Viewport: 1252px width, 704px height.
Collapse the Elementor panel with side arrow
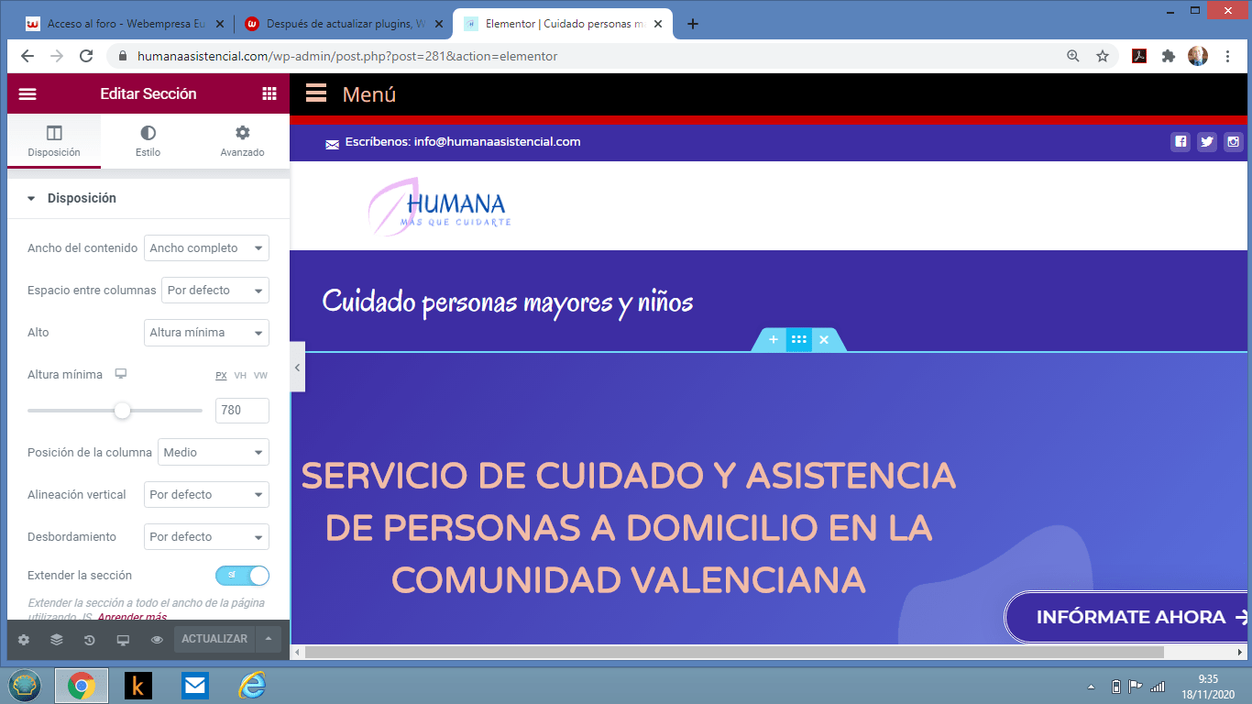(297, 367)
